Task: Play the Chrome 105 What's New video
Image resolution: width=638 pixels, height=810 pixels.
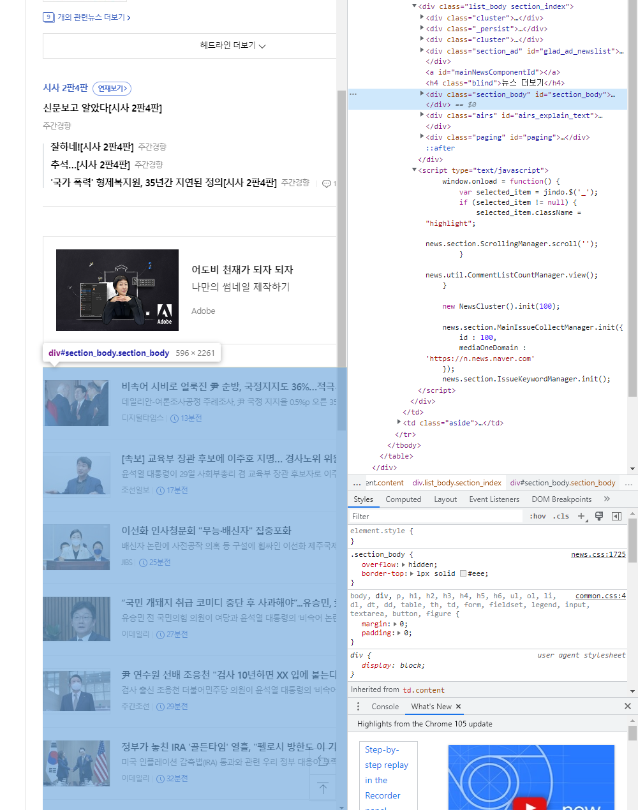Action: 531,805
